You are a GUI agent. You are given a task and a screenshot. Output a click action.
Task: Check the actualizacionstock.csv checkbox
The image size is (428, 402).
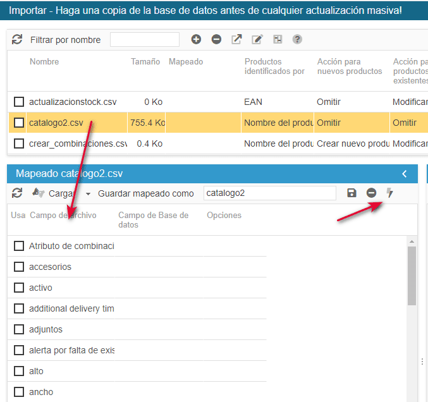[19, 102]
